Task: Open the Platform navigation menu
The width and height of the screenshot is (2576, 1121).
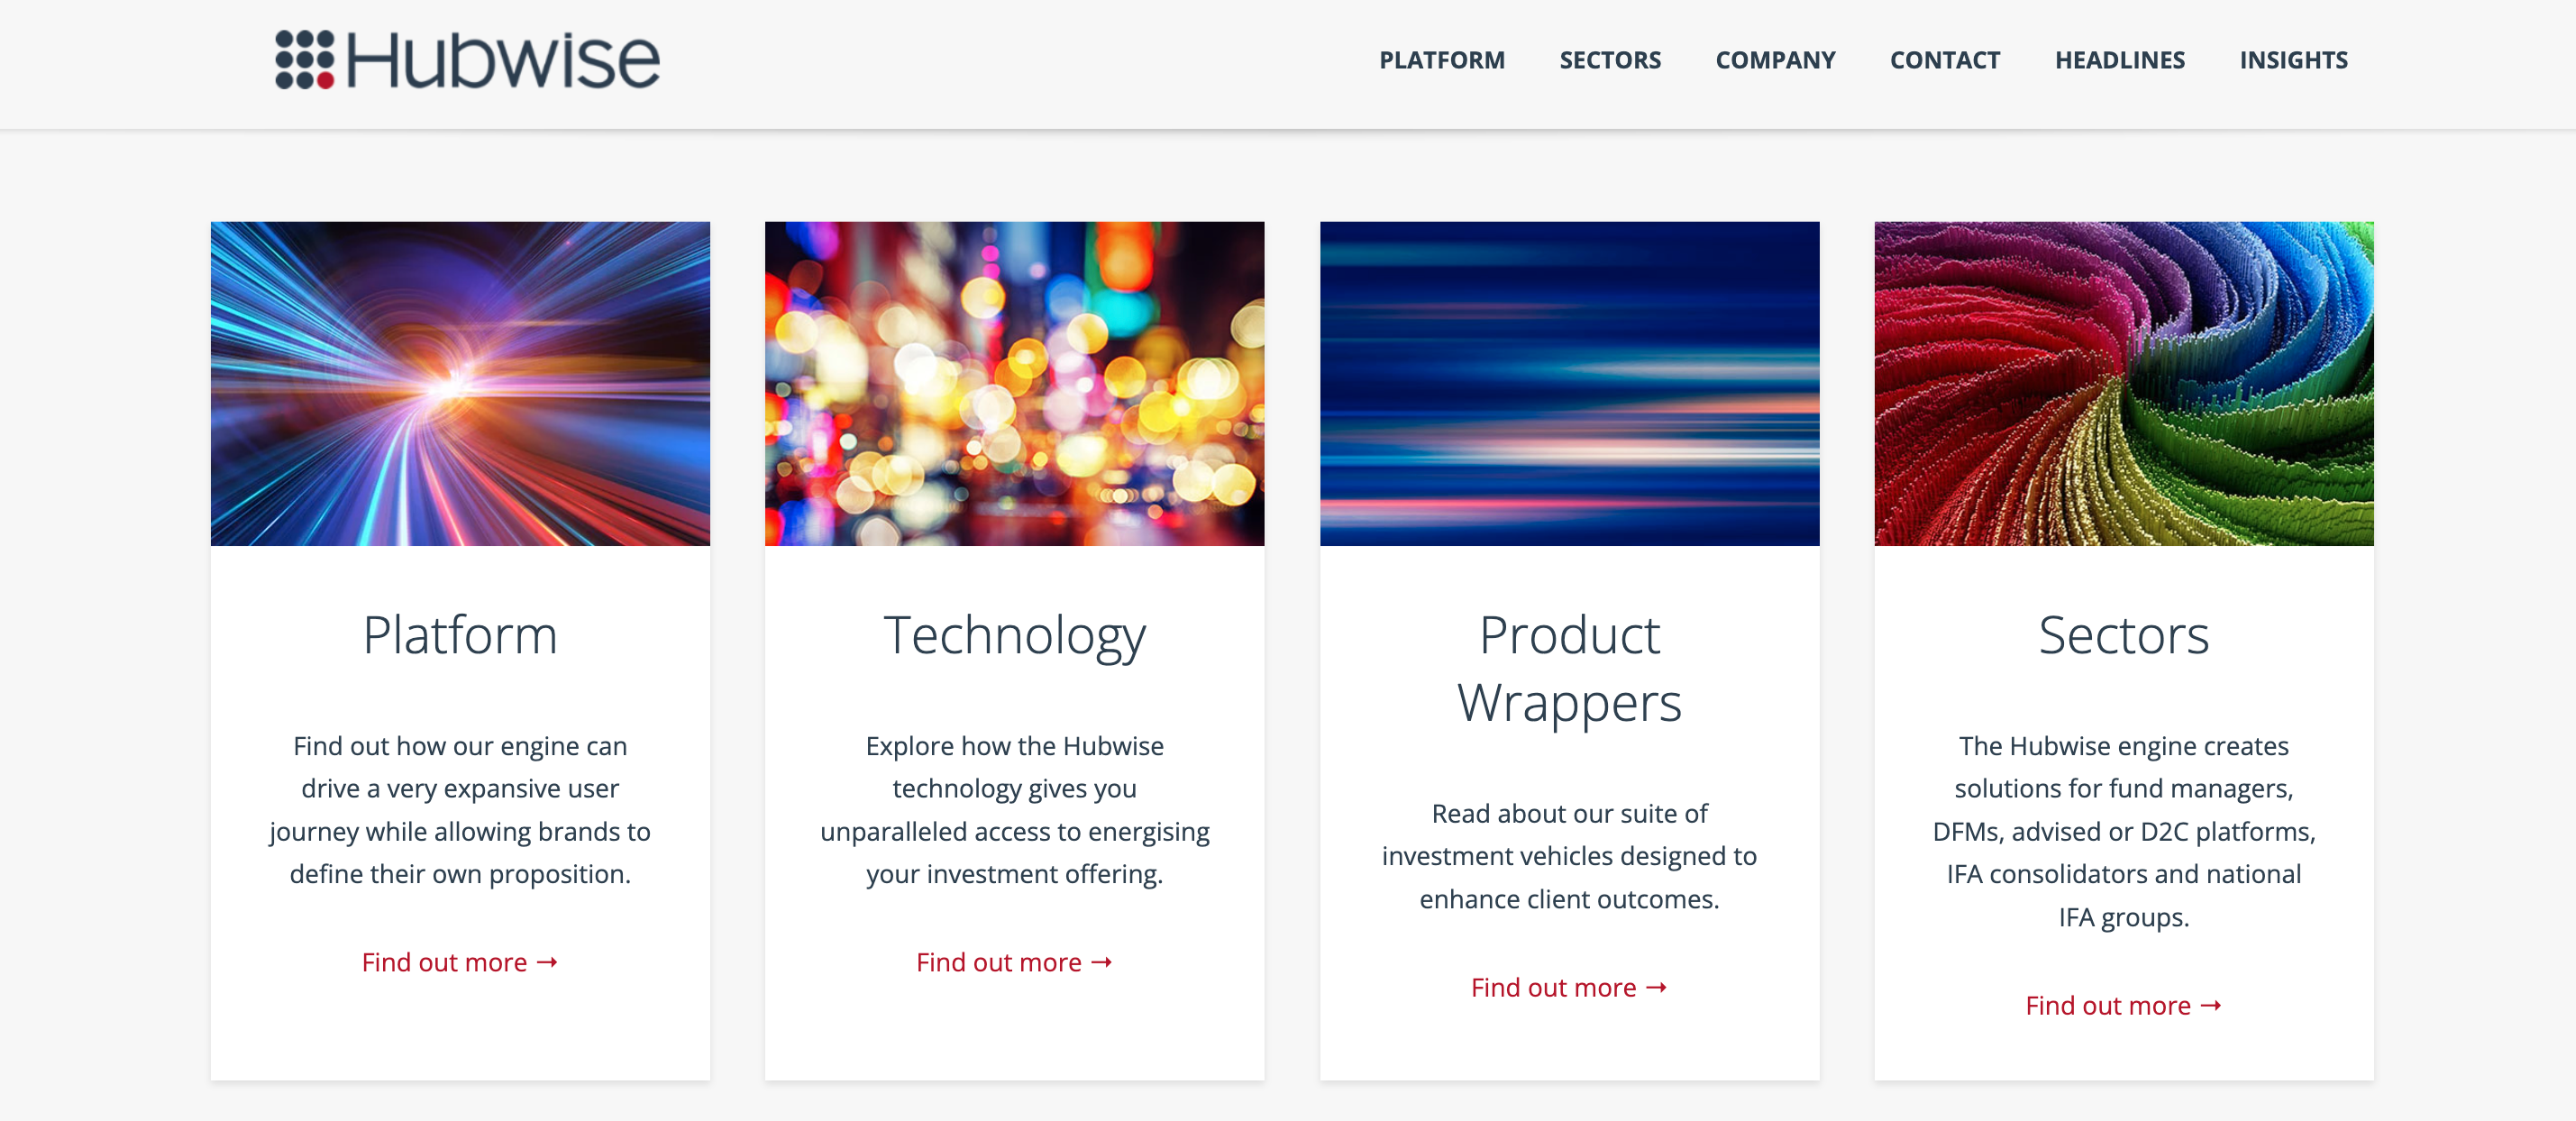Action: [1441, 60]
